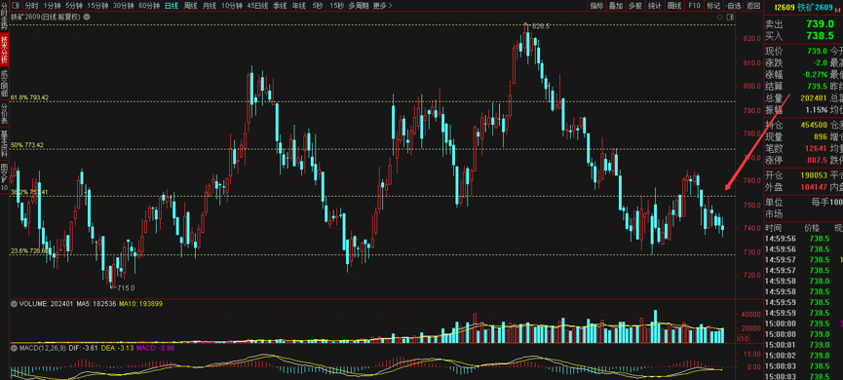Viewport: 843px width, 380px height.
Task: Switch chart to 分时 view
Action: click(32, 6)
